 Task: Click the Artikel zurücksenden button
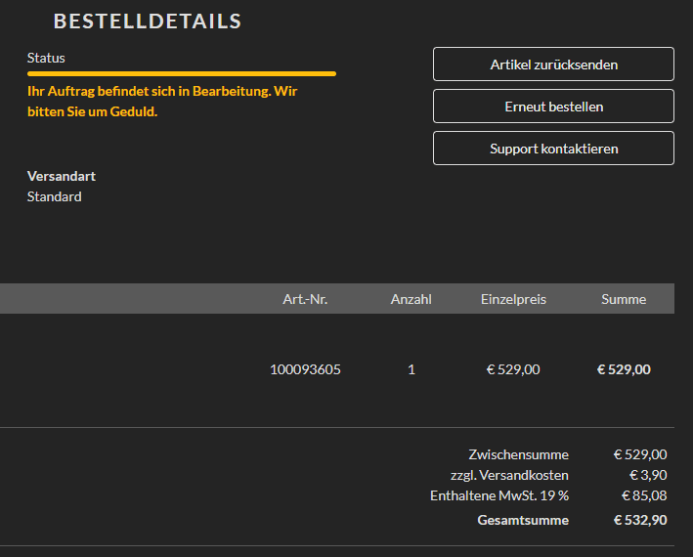(553, 64)
